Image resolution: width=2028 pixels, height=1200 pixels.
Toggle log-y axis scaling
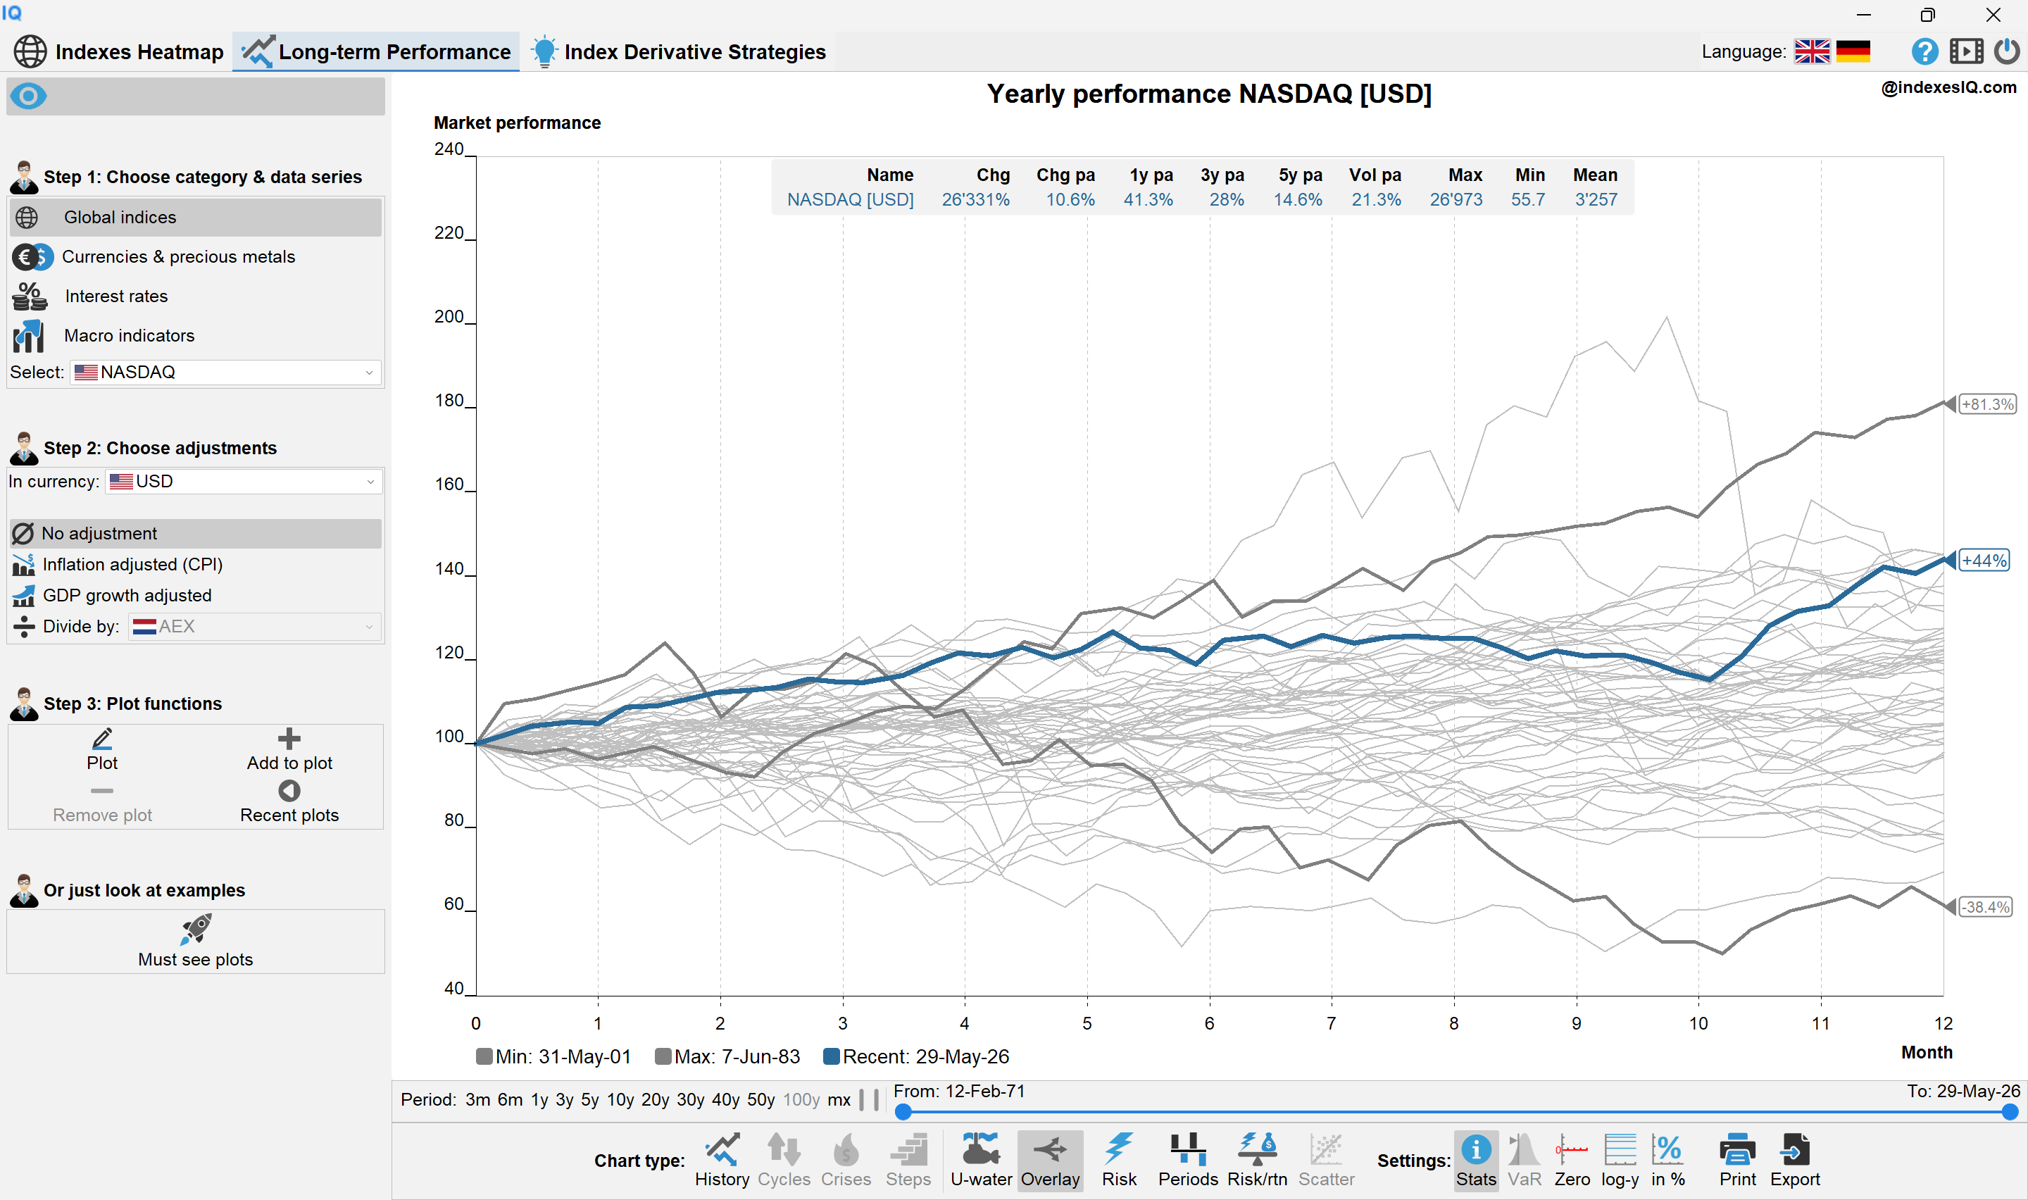coord(1620,1160)
